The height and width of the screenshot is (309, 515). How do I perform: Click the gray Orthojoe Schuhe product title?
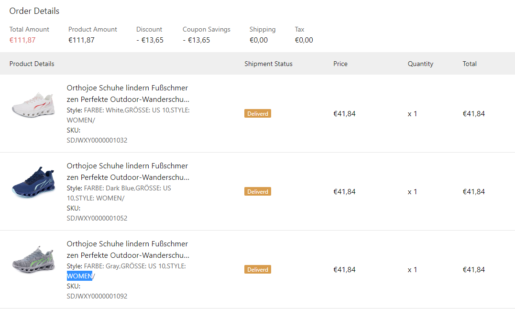128,250
